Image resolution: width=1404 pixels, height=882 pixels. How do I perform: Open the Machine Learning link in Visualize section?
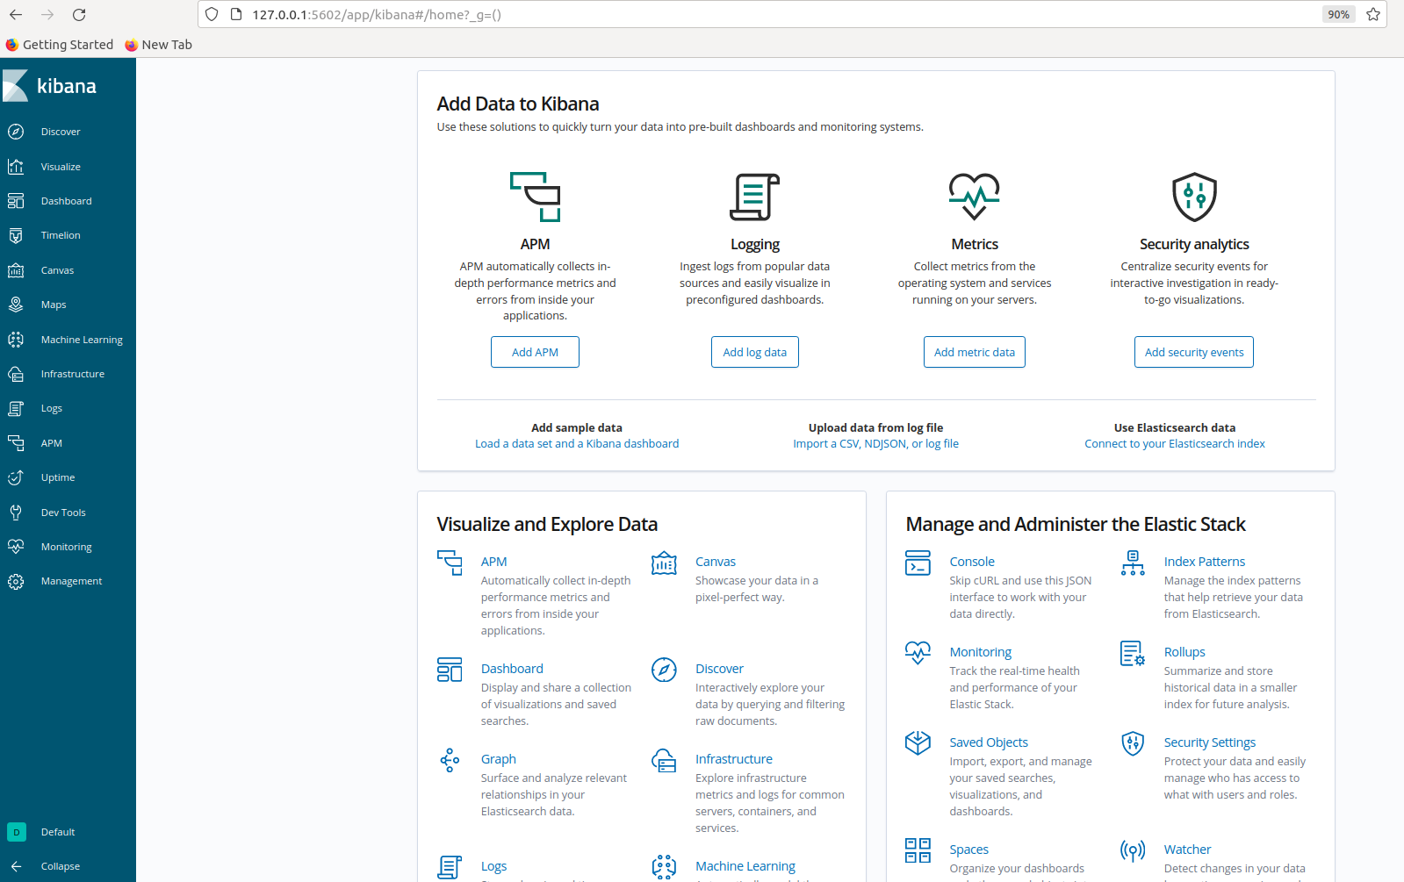click(745, 866)
